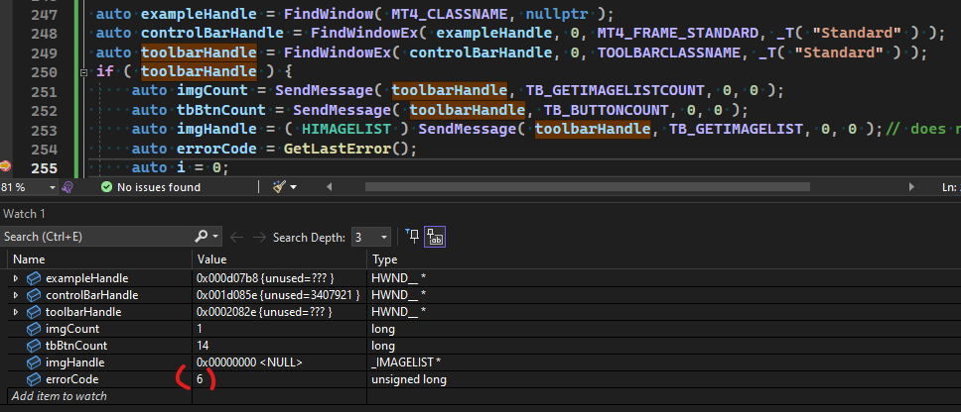Toggle the highlighted Watch toolbar button after the pin
961x412 pixels.
tap(435, 237)
